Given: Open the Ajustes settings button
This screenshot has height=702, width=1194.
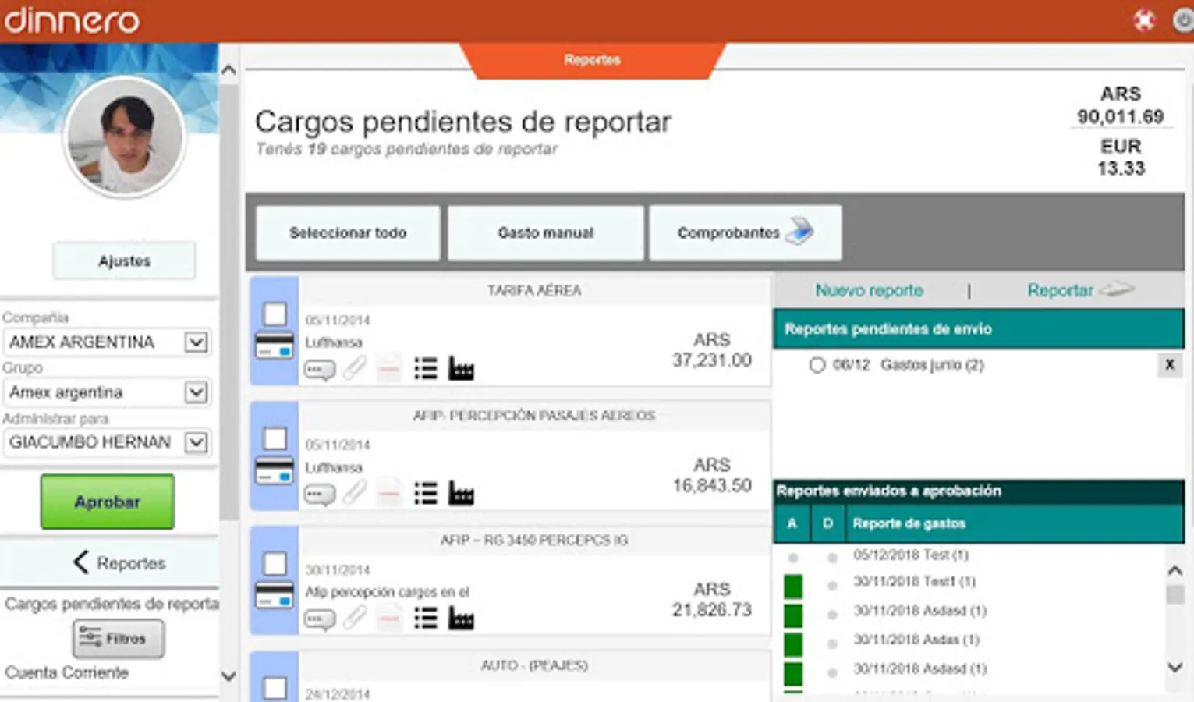Looking at the screenshot, I should point(124,261).
